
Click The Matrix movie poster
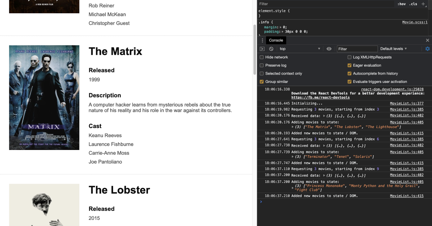point(44,98)
